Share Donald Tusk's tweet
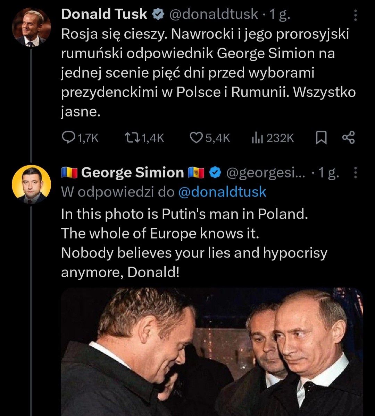 click(348, 138)
